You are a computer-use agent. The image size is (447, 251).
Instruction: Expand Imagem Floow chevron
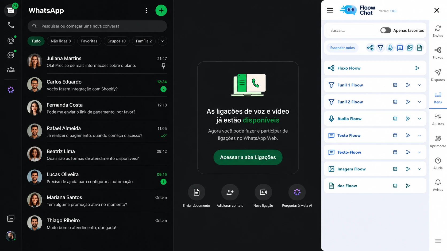[419, 169]
